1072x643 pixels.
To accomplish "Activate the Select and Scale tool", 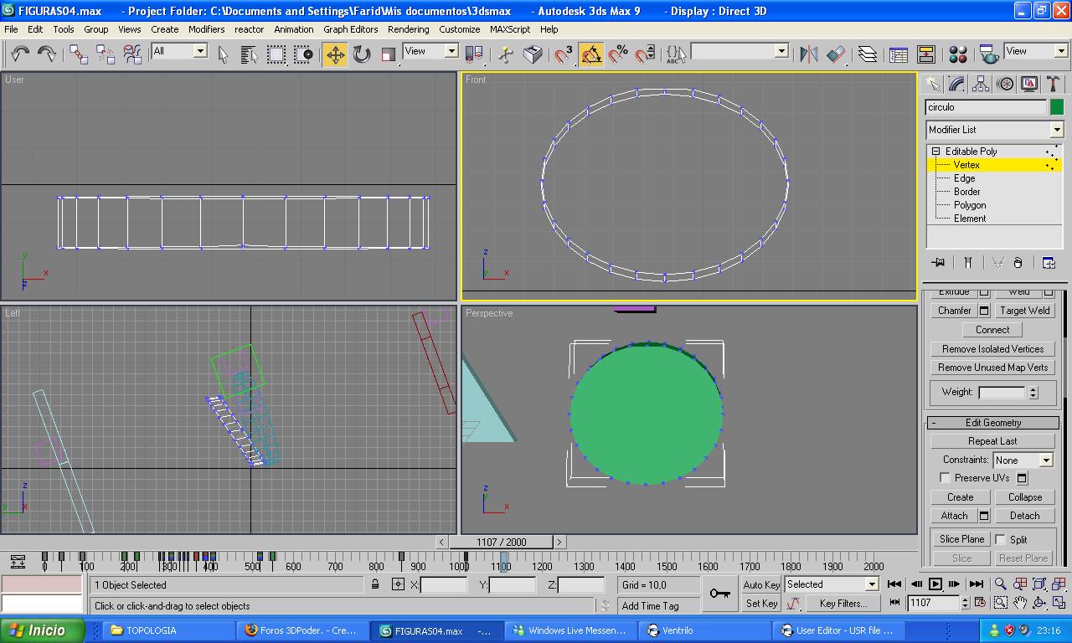I will tap(389, 54).
